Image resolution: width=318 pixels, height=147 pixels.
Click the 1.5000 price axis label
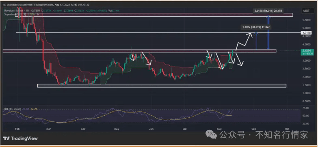tap(307, 85)
